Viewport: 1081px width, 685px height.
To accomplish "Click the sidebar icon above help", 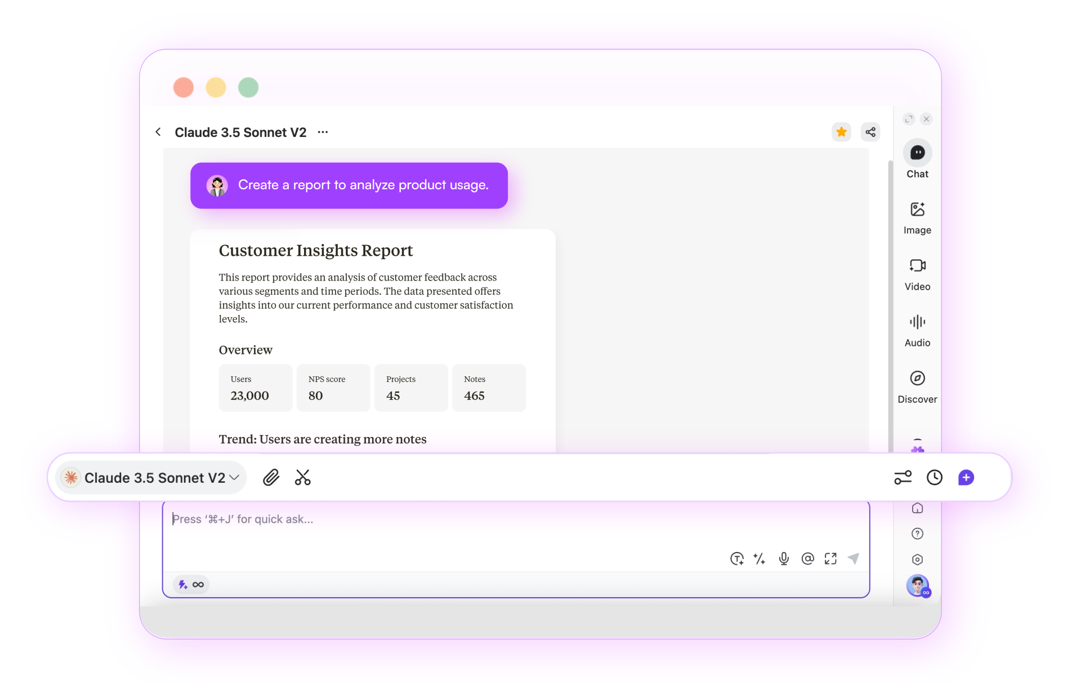I will click(x=917, y=508).
